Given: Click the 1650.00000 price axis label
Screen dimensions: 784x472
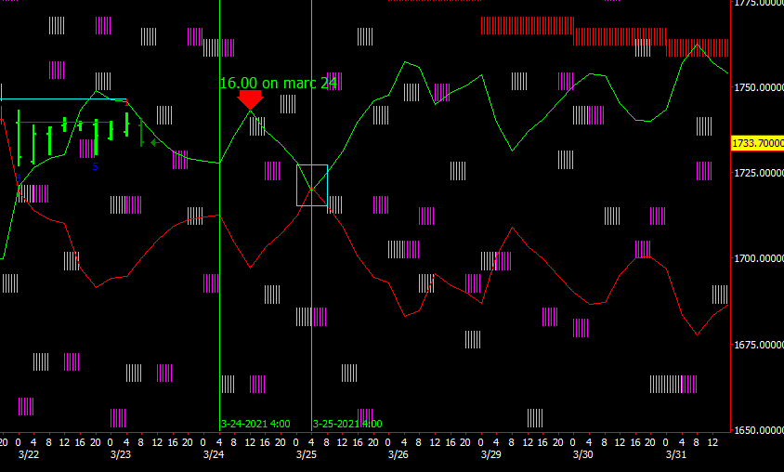Looking at the screenshot, I should point(759,430).
